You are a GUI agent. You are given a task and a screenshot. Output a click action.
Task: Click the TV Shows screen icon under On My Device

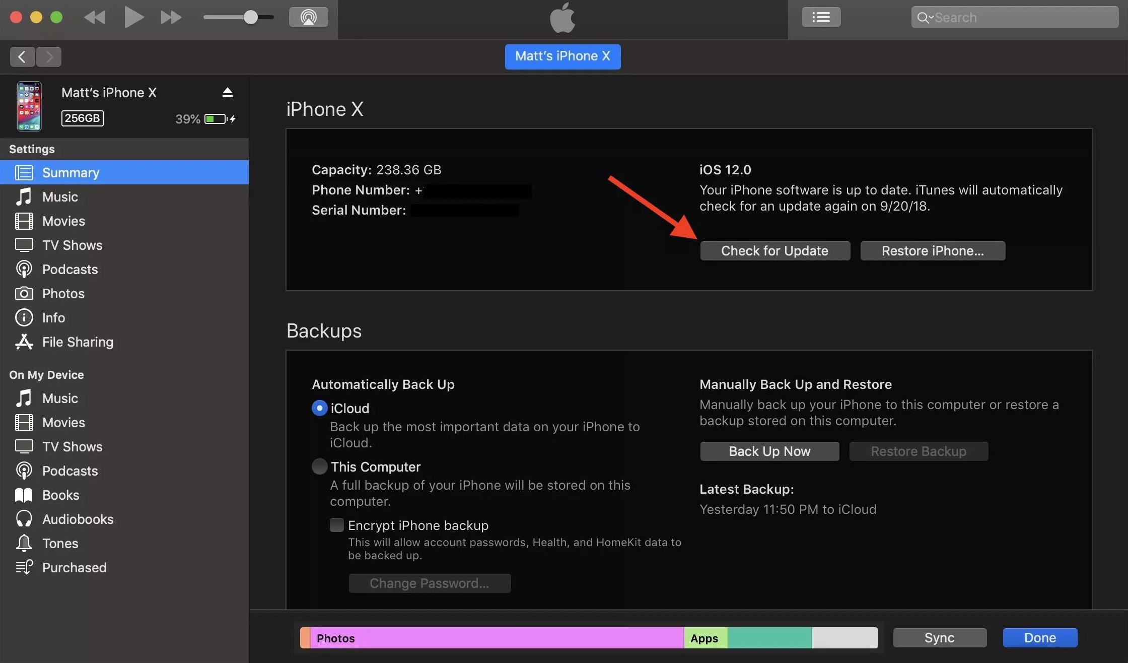point(24,446)
